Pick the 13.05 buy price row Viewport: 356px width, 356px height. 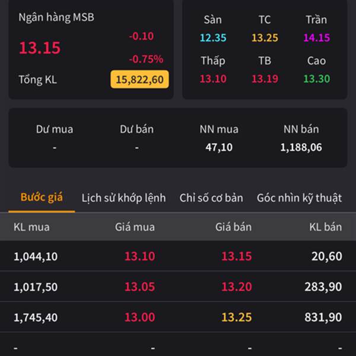[139, 287]
